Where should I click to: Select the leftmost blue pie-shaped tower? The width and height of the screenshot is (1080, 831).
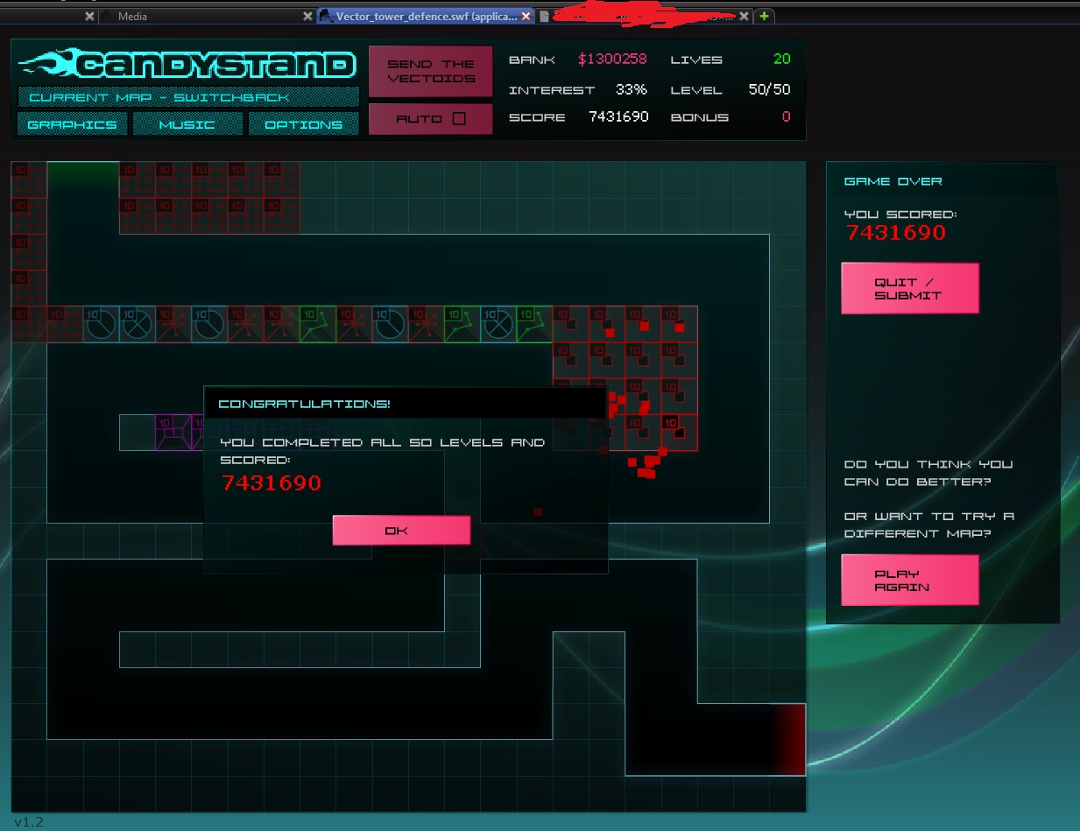101,324
